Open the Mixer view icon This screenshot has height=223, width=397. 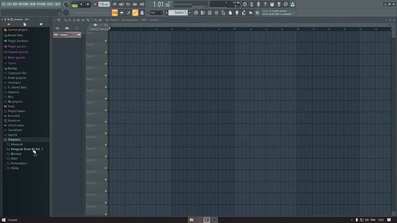point(216,12)
